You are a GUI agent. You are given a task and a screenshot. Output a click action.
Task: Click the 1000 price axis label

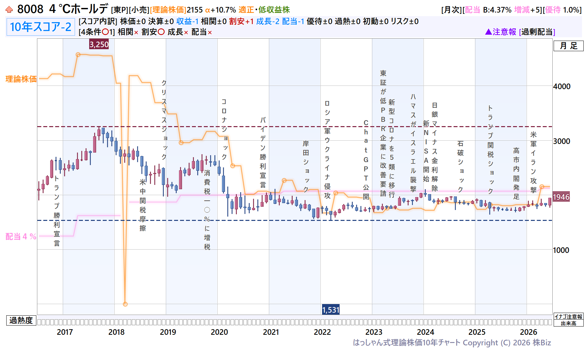(561, 250)
